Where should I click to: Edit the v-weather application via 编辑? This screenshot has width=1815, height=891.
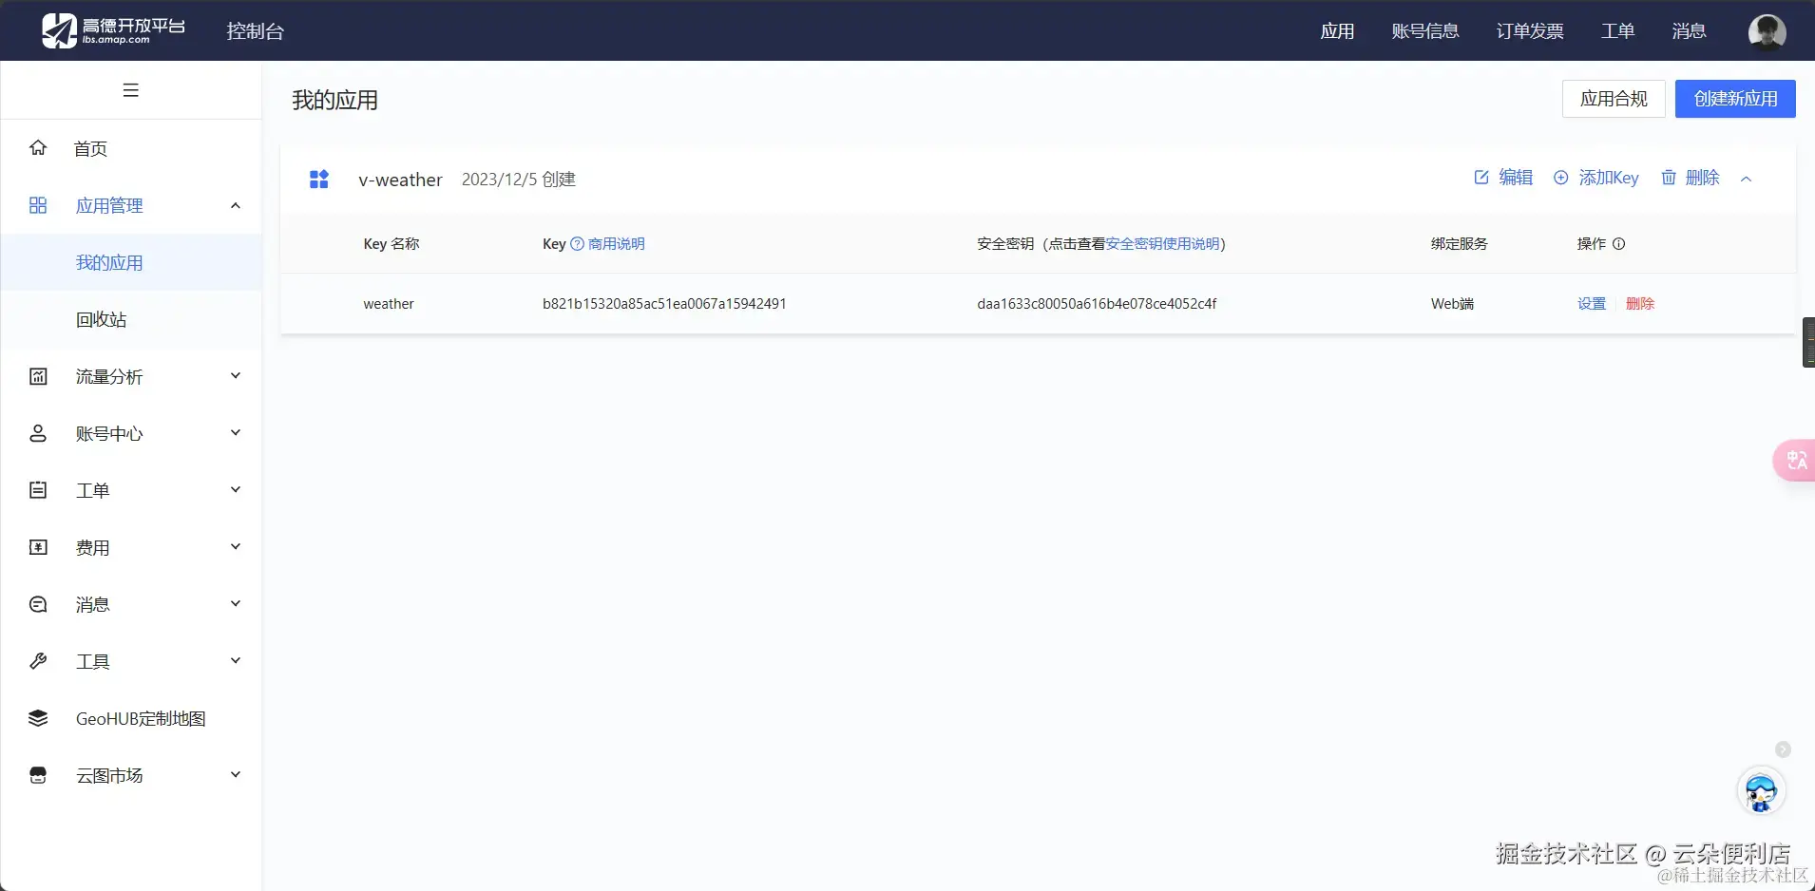point(1503,178)
